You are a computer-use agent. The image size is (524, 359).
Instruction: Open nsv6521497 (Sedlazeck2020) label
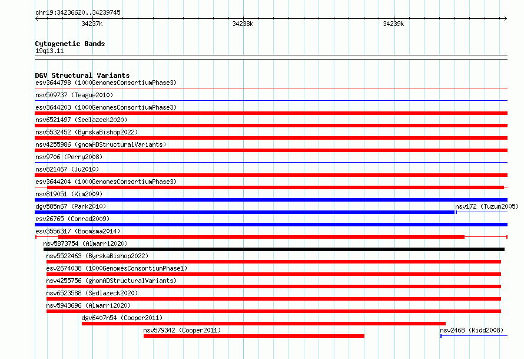click(x=81, y=120)
